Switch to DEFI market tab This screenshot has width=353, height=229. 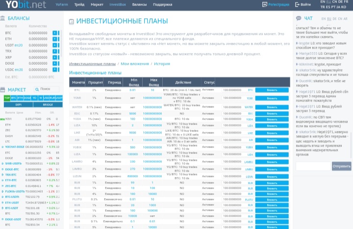pos(19,105)
